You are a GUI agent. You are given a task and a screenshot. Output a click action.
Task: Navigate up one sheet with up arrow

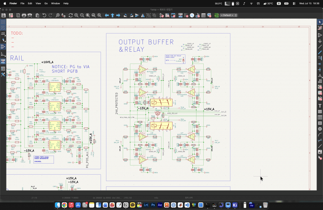coord(112,15)
